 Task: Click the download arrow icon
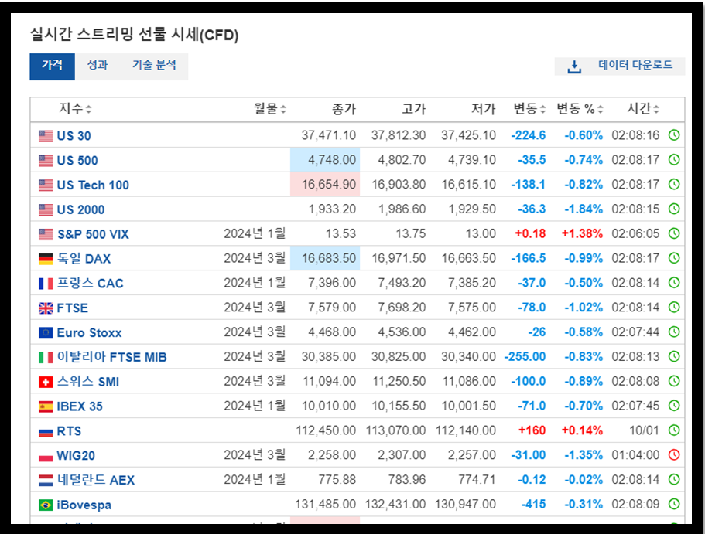[x=574, y=67]
